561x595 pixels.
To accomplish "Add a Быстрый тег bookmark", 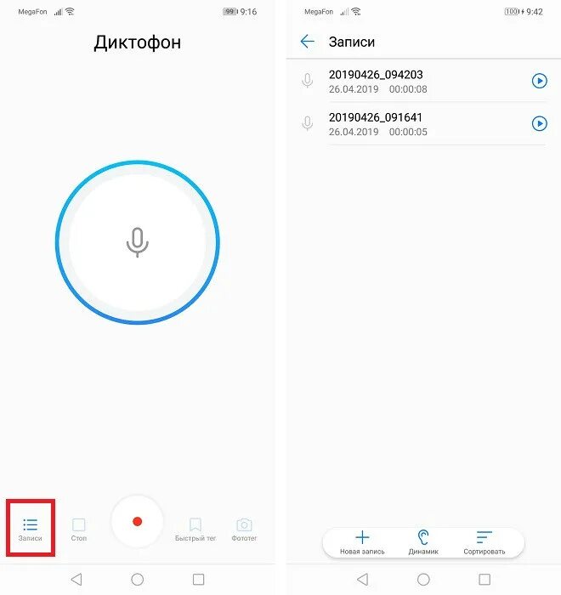I will (x=195, y=529).
